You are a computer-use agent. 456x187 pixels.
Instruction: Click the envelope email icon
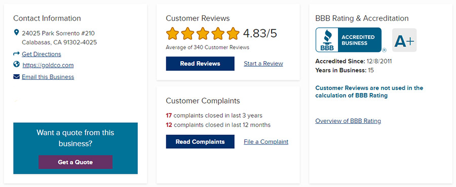16,76
